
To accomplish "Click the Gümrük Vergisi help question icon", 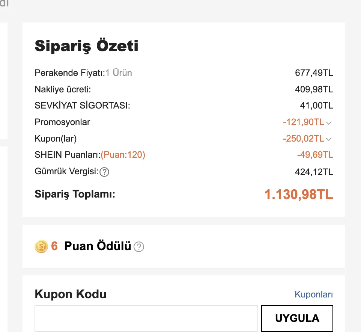I will (105, 172).
